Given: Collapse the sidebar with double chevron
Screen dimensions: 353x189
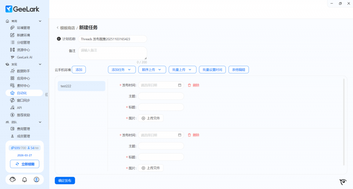Looking at the screenshot, I should pos(47,94).
